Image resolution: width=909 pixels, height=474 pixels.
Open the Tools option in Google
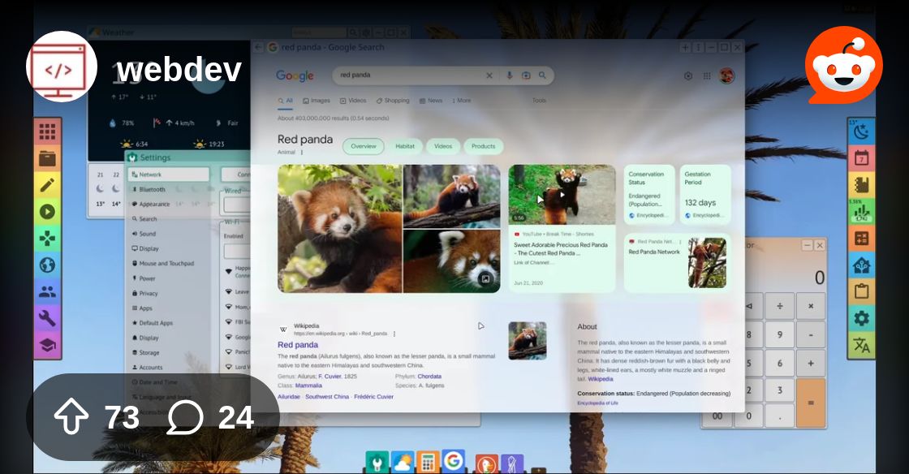coord(539,101)
